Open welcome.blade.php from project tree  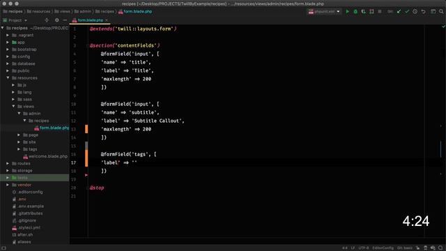pos(45,156)
